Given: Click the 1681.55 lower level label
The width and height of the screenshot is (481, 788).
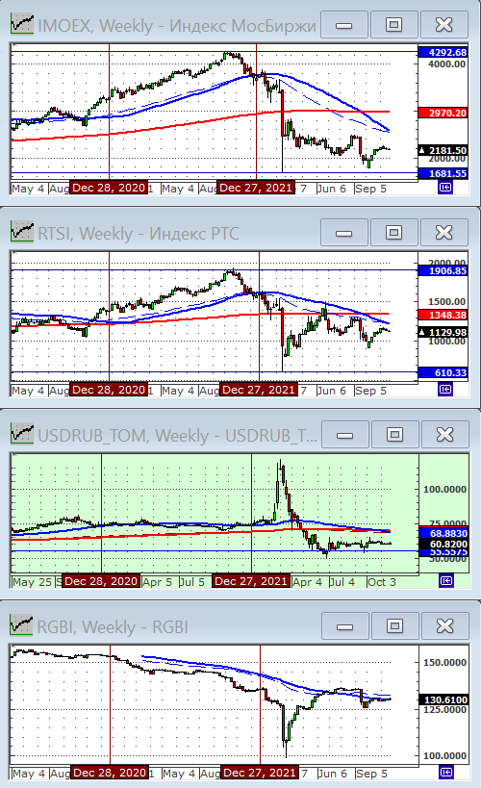Looking at the screenshot, I should (x=443, y=174).
